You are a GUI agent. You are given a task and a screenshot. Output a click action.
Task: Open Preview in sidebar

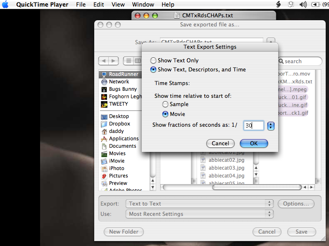(124, 183)
